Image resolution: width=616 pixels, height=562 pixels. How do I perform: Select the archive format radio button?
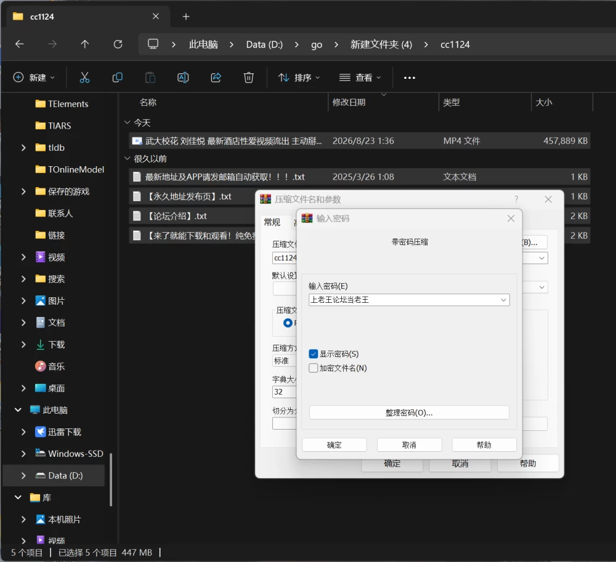click(x=288, y=323)
